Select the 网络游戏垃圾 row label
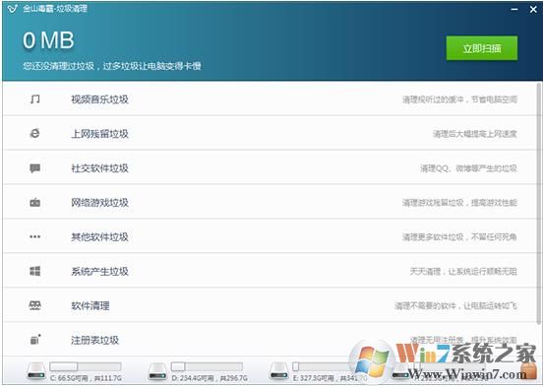The width and height of the screenshot is (543, 388). pyautogui.click(x=99, y=203)
